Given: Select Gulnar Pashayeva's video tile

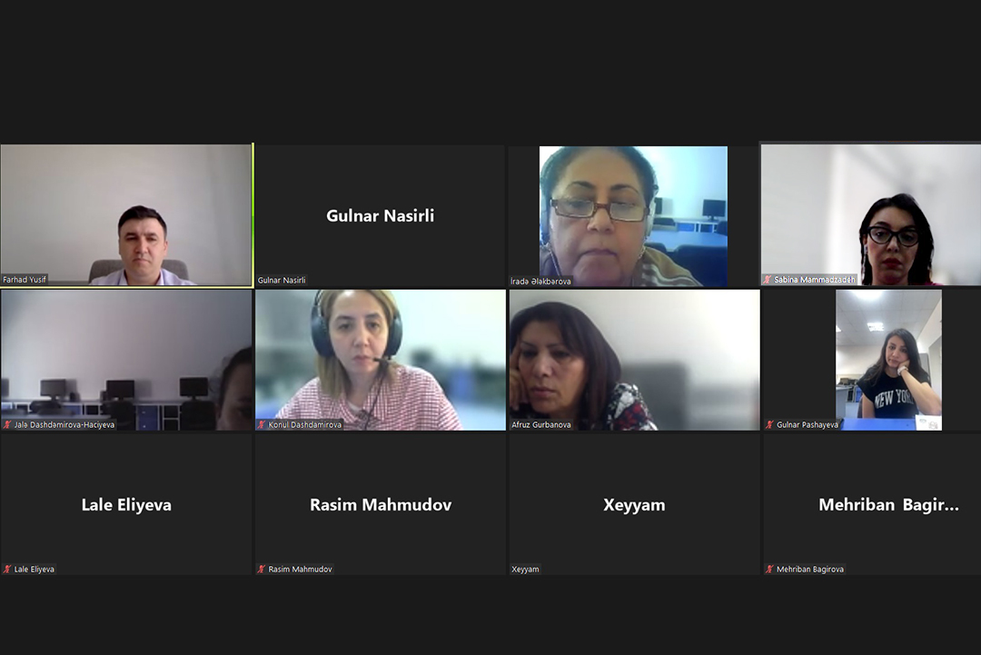Looking at the screenshot, I should 888,360.
